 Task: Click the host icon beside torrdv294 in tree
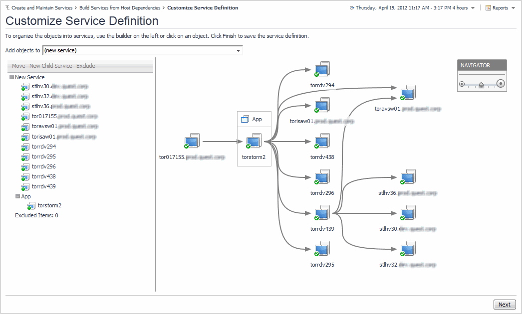(25, 147)
